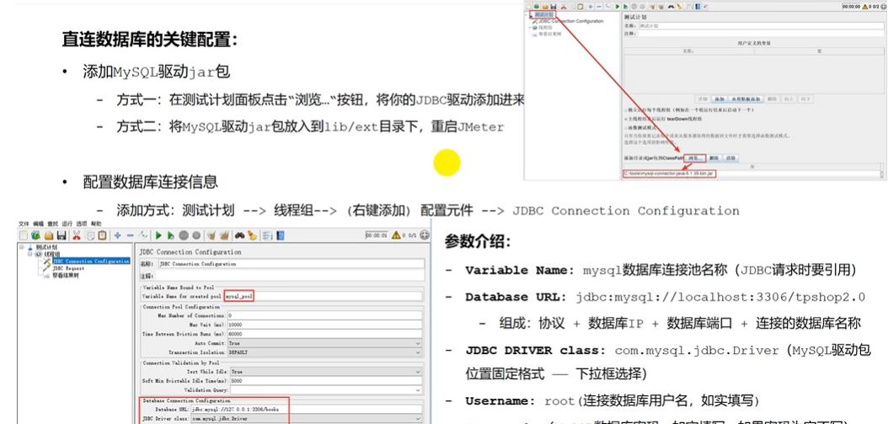Toggle 独立运行每个线程组 checkbox in Test Plan window
Image resolution: width=888 pixels, height=424 pixels.
pos(626,110)
